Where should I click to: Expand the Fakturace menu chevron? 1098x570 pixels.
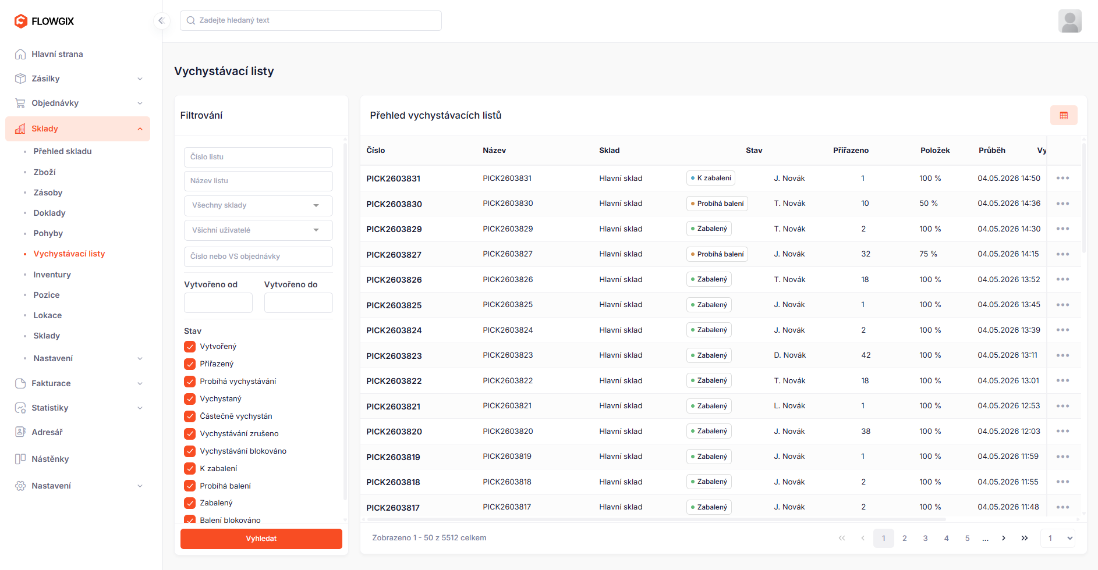(140, 383)
